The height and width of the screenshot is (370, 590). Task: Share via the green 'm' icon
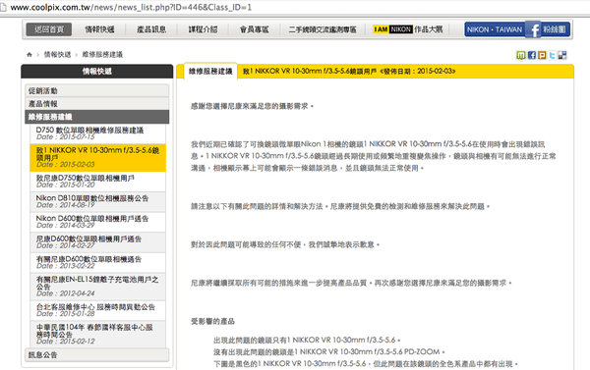pyautogui.click(x=521, y=55)
